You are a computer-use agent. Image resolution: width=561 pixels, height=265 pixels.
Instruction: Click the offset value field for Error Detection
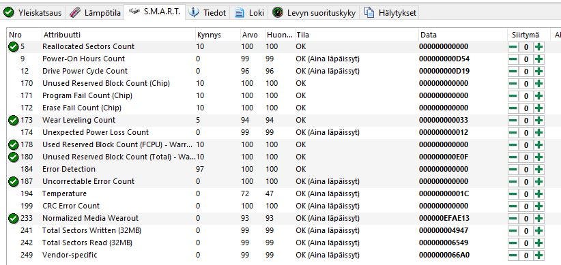coord(526,169)
